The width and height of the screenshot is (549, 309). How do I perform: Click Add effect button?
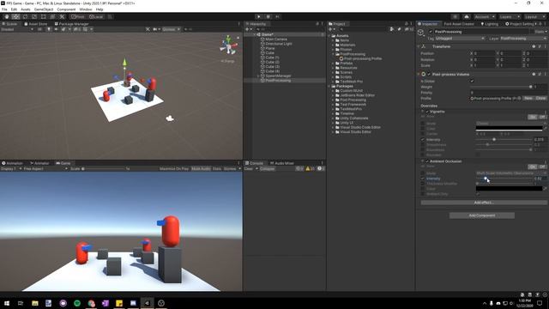(484, 203)
